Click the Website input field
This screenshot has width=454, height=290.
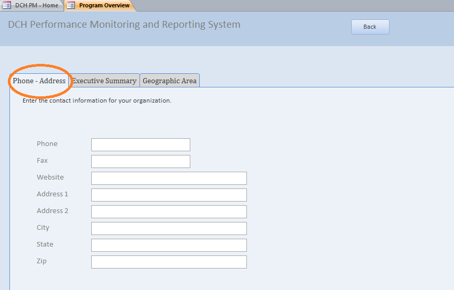169,178
